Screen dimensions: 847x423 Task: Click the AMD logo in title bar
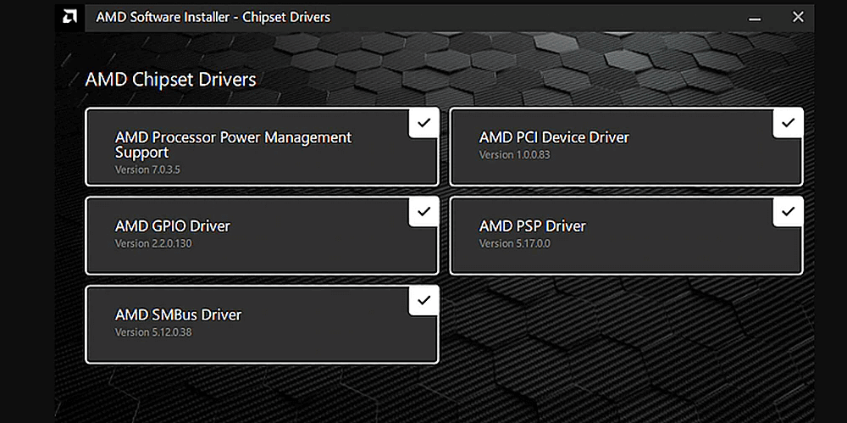[x=71, y=17]
